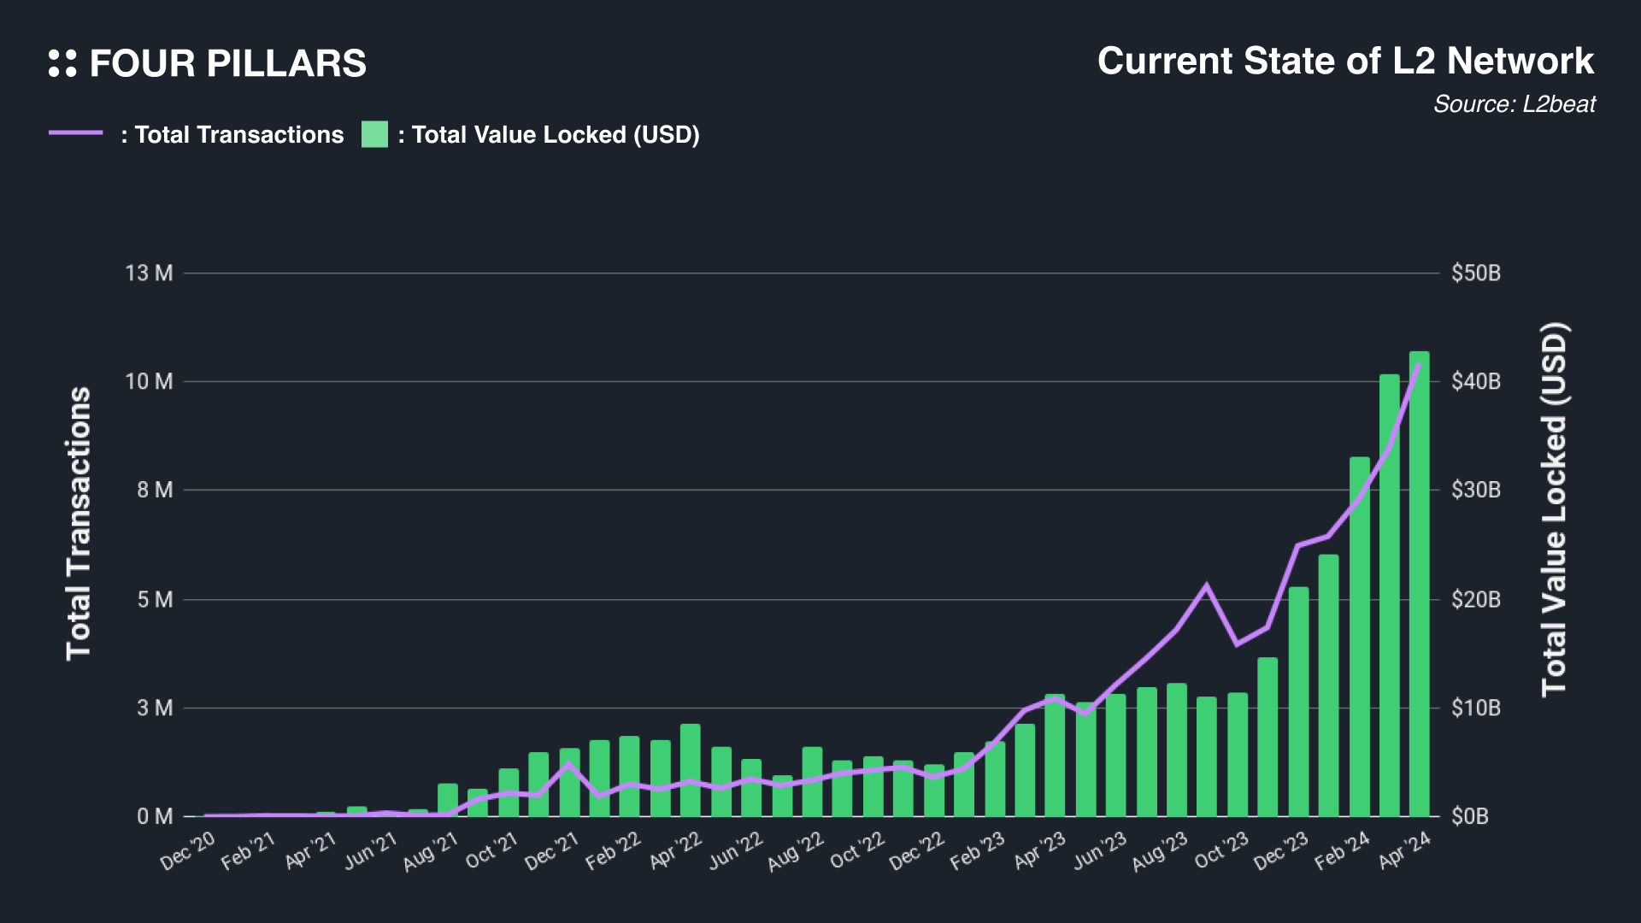Click the Apr '24 x-axis label

pyautogui.click(x=1404, y=851)
